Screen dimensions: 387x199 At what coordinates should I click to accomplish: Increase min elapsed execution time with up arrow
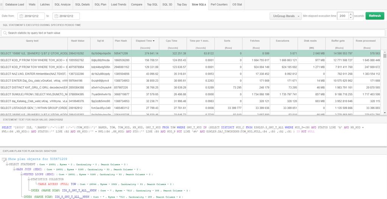351,14
